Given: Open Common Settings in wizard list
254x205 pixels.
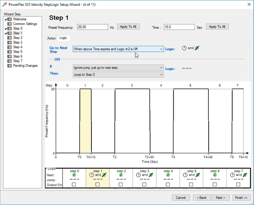Looking at the screenshot, I should pyautogui.click(x=25, y=24).
